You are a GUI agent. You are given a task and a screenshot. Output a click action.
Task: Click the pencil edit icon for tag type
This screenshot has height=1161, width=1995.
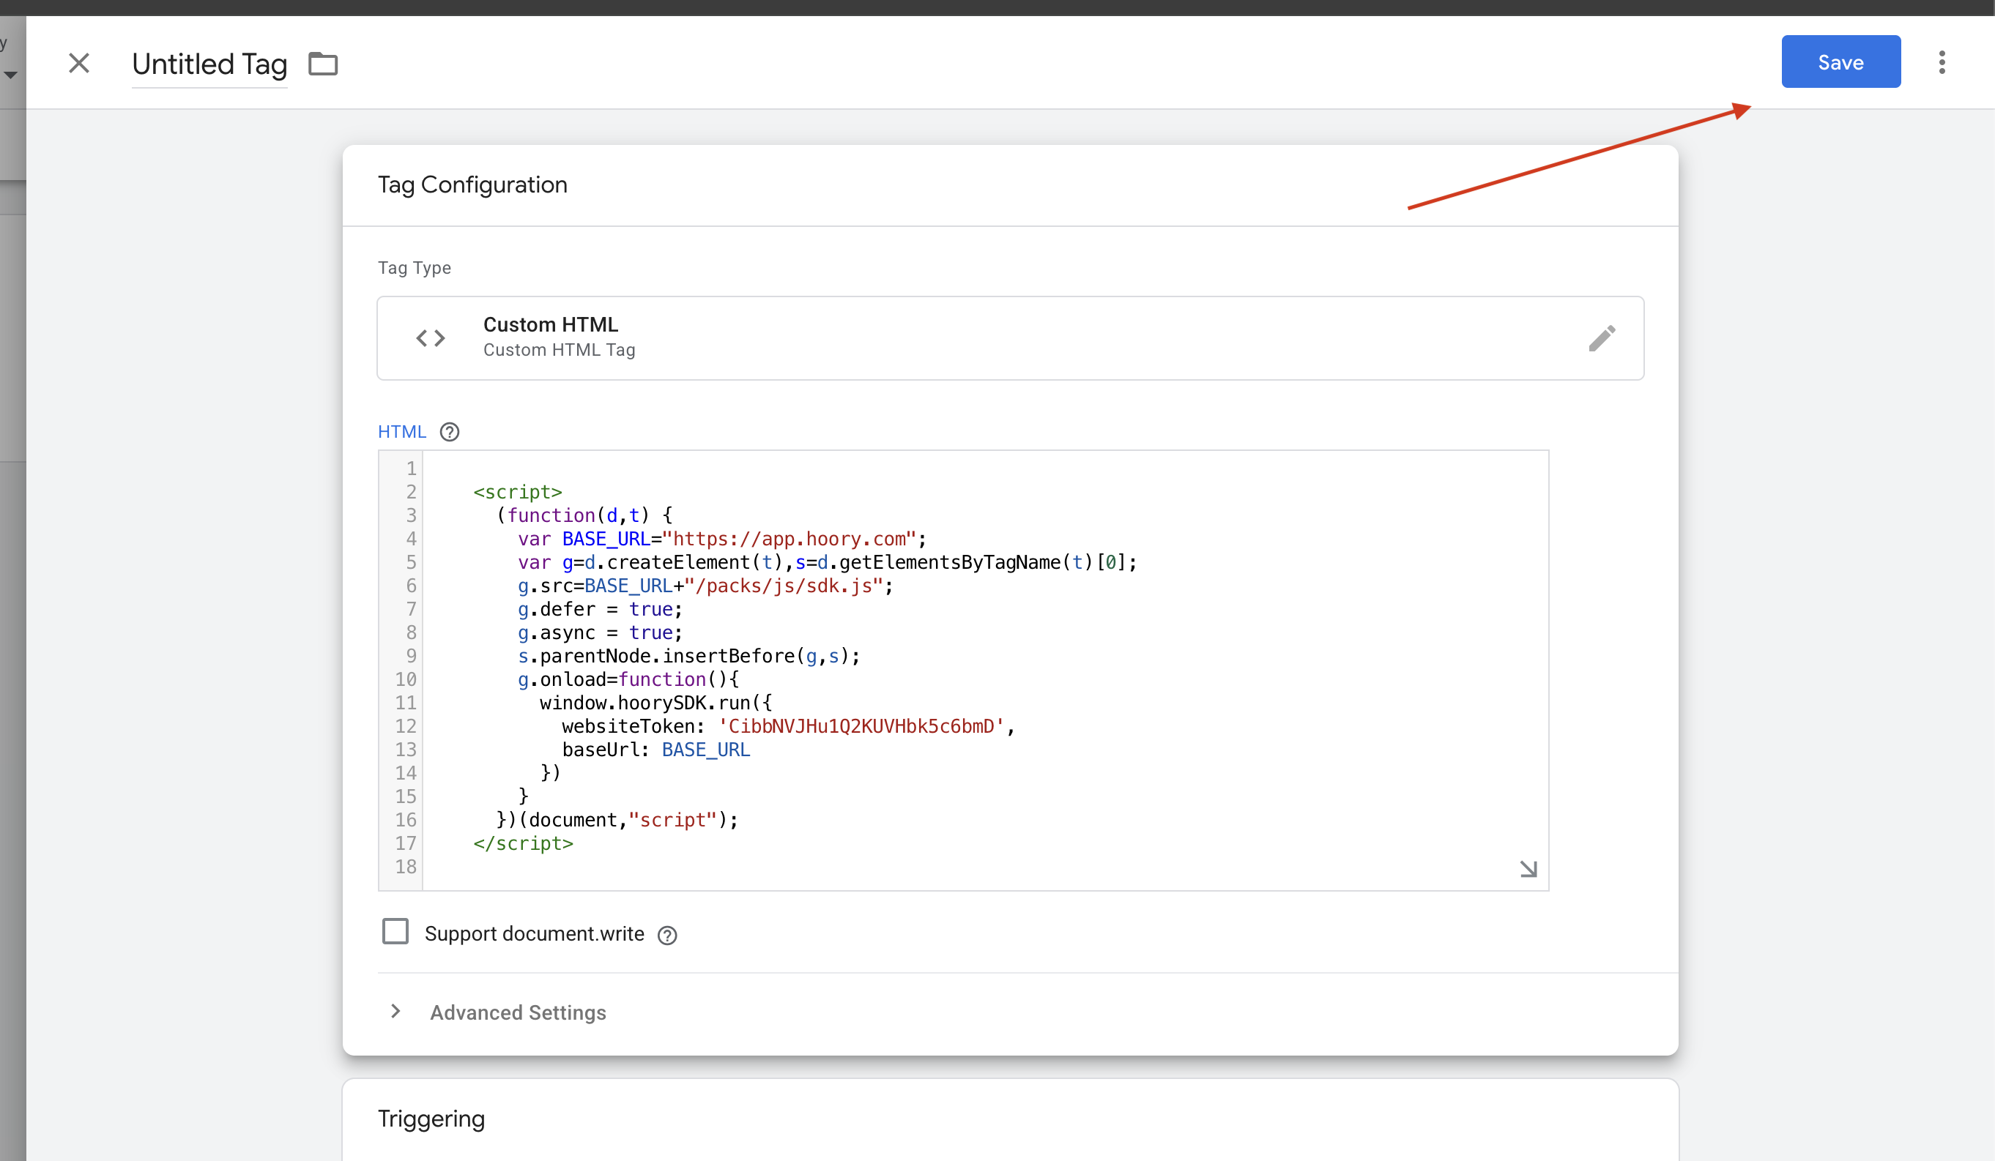click(1602, 339)
